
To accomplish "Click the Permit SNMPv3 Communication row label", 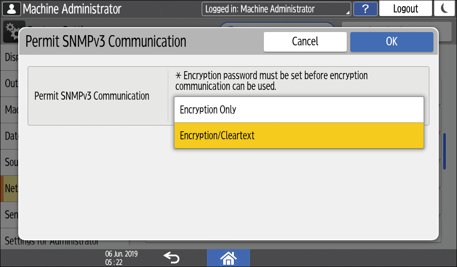I will (92, 96).
